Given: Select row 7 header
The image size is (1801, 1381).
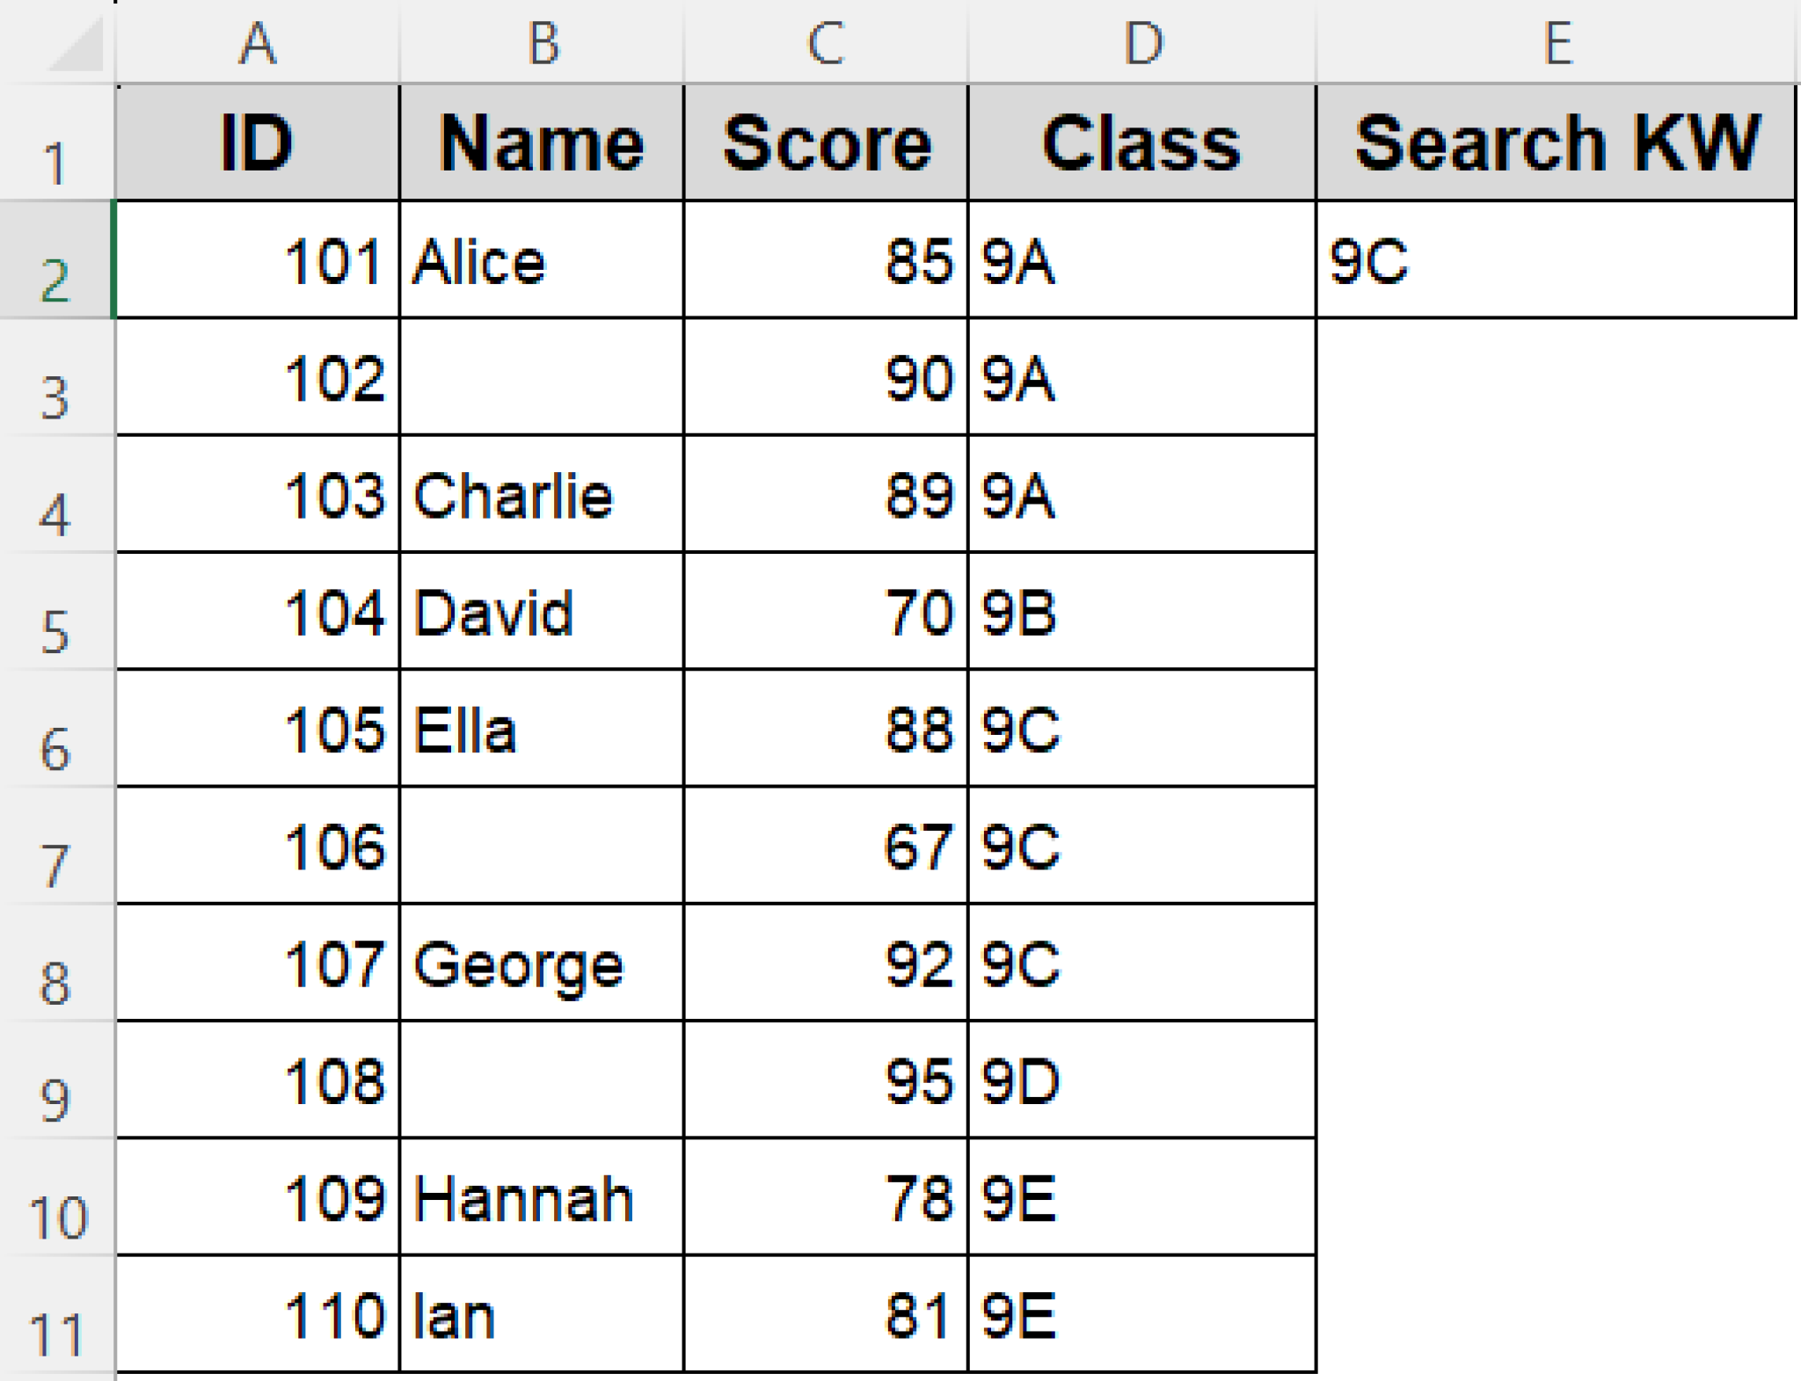Looking at the screenshot, I should pyautogui.click(x=56, y=846).
